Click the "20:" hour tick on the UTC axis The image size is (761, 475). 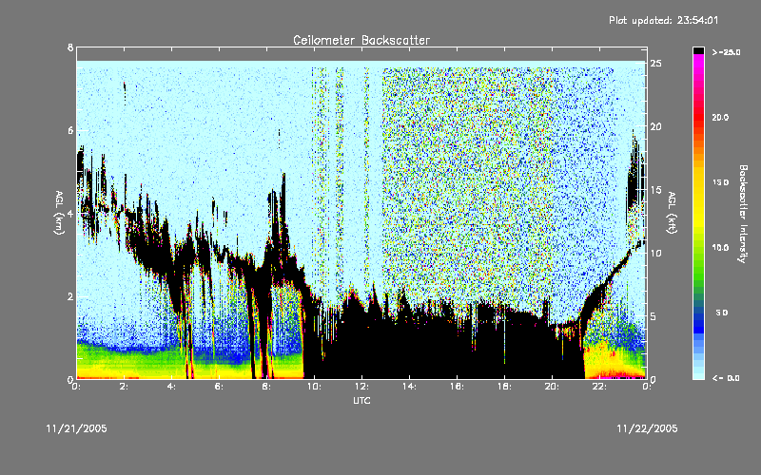[x=552, y=387]
